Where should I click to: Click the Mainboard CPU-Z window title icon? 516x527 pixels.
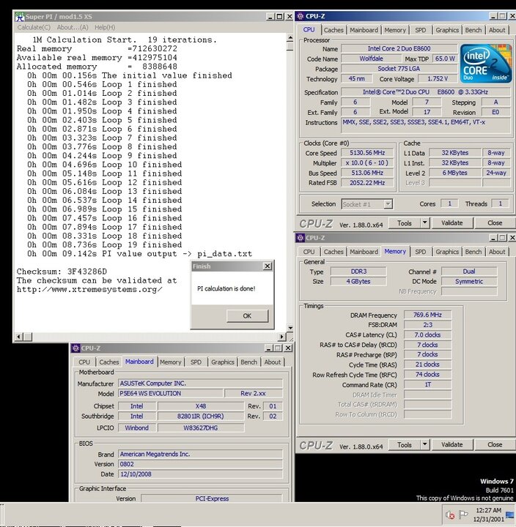[x=75, y=348]
